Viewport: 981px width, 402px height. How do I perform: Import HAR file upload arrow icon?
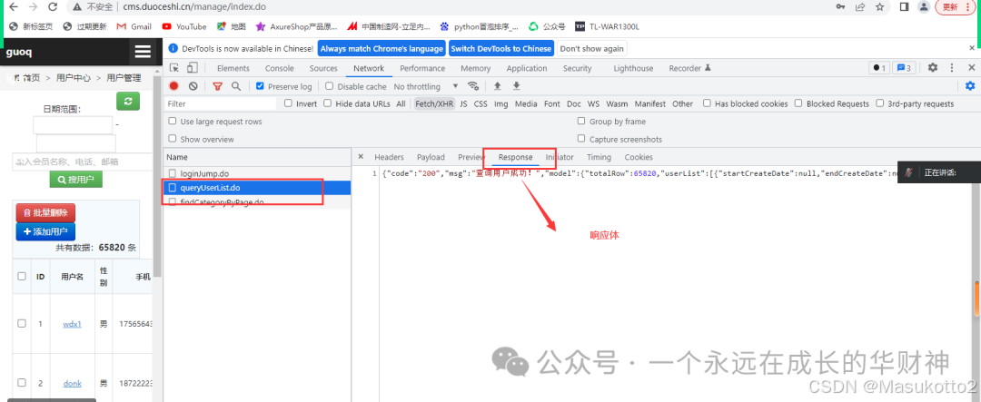click(x=498, y=86)
